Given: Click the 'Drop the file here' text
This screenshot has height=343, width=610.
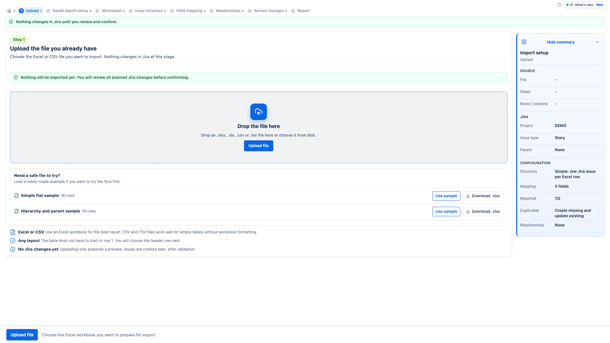Looking at the screenshot, I should click(x=259, y=126).
